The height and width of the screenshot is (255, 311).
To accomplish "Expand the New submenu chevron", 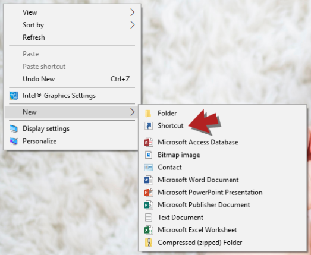I will (133, 112).
